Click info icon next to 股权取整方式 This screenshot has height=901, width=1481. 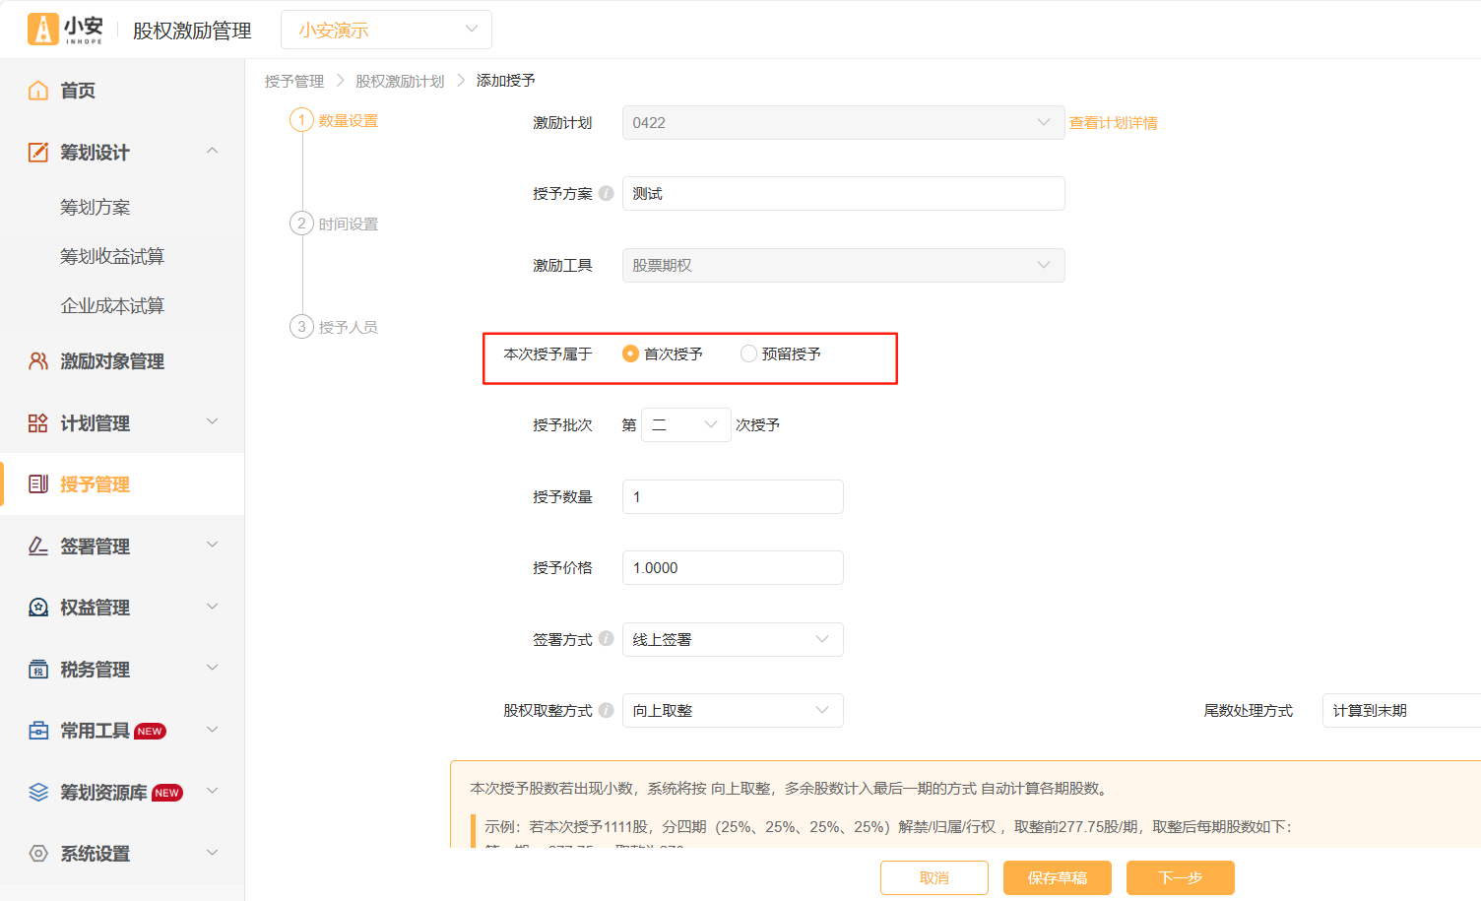coord(607,710)
